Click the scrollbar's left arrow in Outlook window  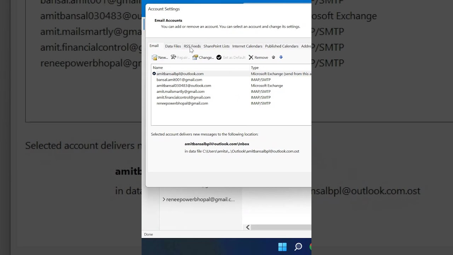(248, 227)
